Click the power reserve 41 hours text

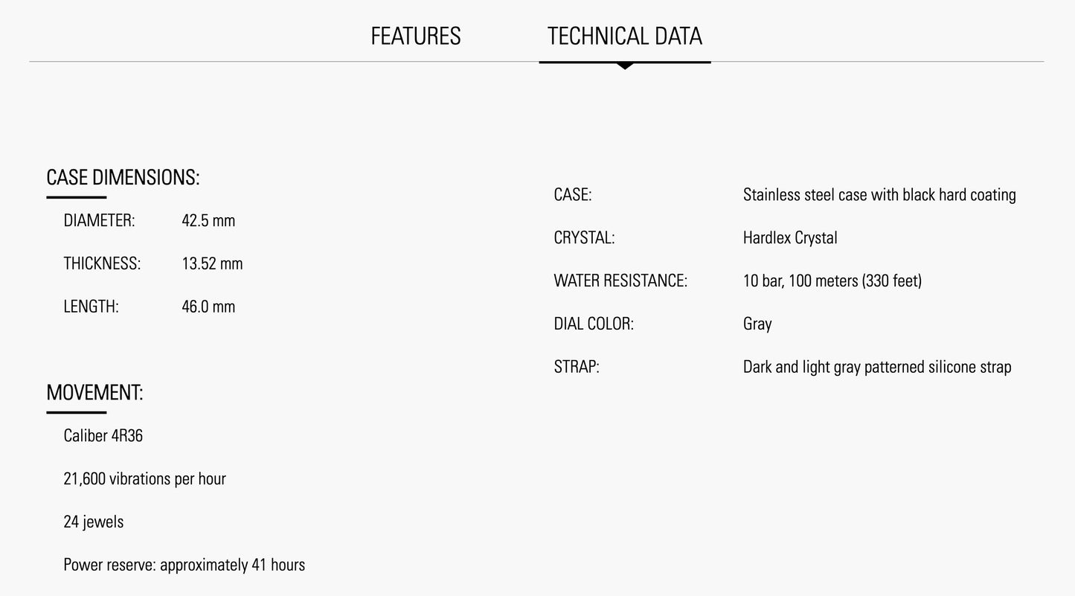(x=184, y=565)
